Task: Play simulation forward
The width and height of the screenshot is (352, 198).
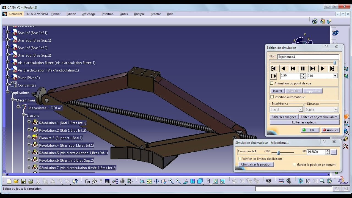Action: (x=323, y=68)
